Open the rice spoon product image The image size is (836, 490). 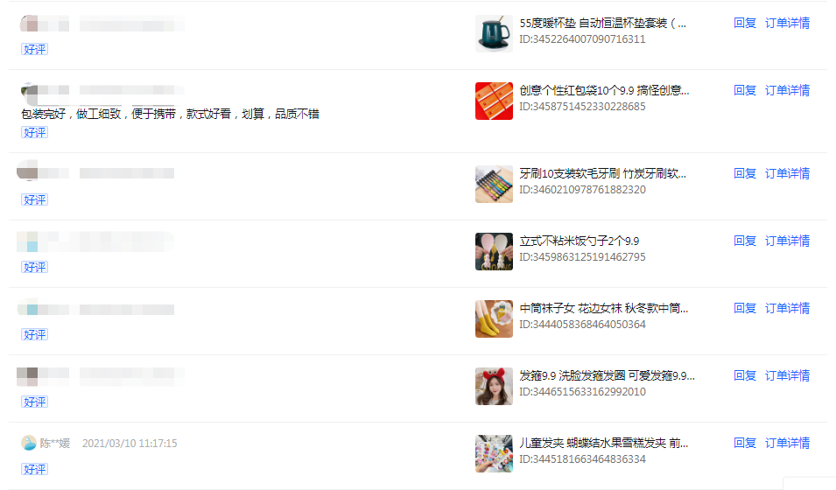click(x=494, y=251)
